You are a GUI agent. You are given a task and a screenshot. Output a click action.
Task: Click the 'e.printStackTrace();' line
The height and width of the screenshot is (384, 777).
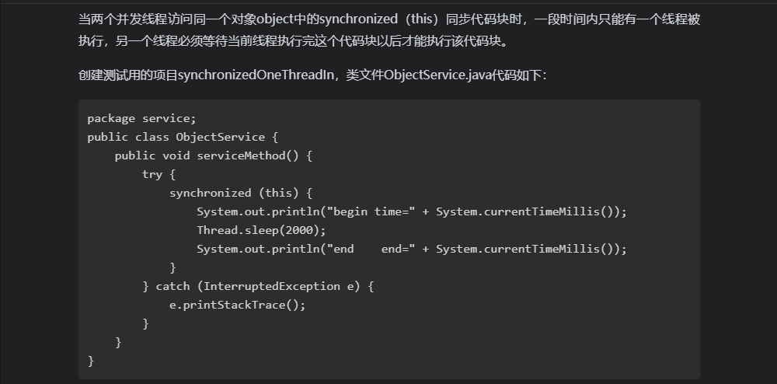click(x=238, y=305)
